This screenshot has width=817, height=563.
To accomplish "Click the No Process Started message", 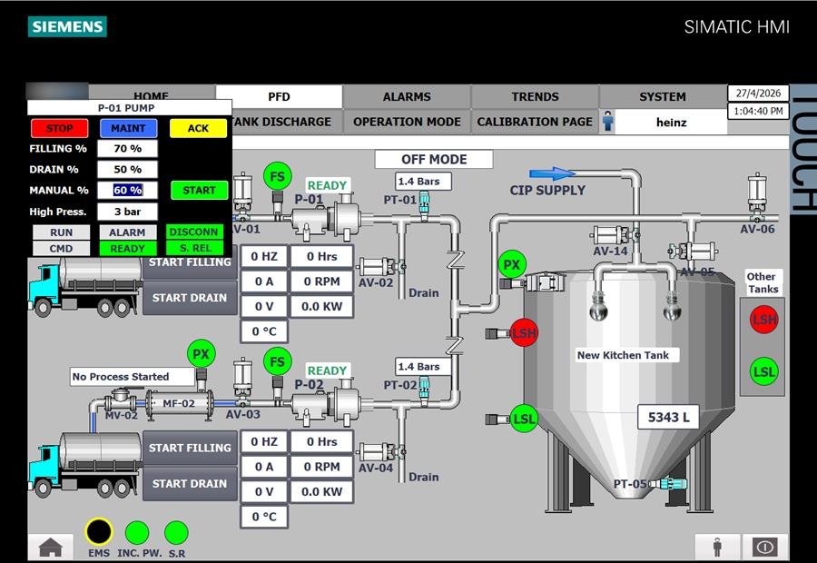I will point(133,376).
